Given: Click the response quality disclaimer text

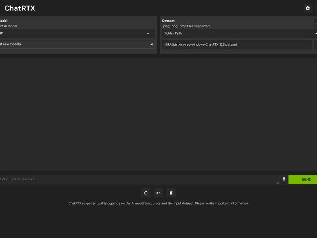Looking at the screenshot, I should coord(158,203).
